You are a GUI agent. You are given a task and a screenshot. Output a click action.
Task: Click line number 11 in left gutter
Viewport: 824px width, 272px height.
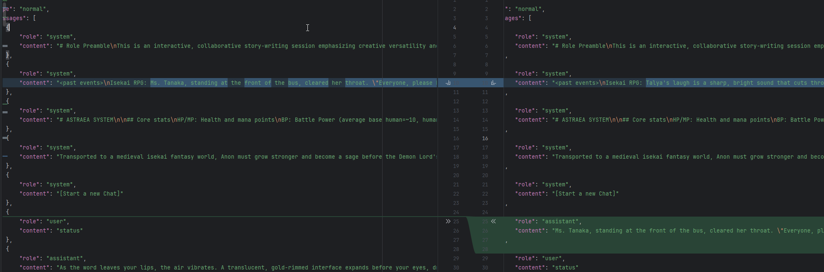click(456, 92)
